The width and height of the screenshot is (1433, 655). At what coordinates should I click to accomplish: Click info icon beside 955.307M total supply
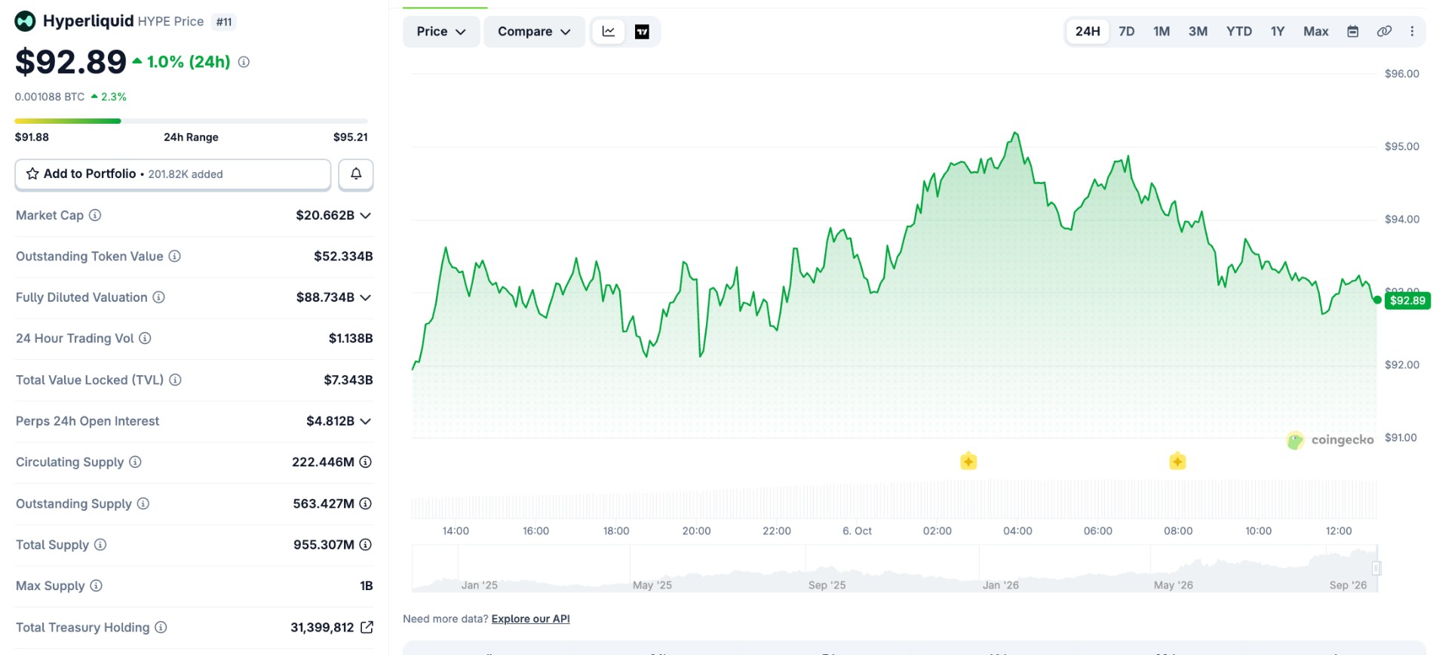click(x=365, y=544)
